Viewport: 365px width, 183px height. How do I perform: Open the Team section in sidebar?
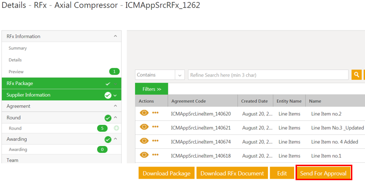tap(12, 160)
